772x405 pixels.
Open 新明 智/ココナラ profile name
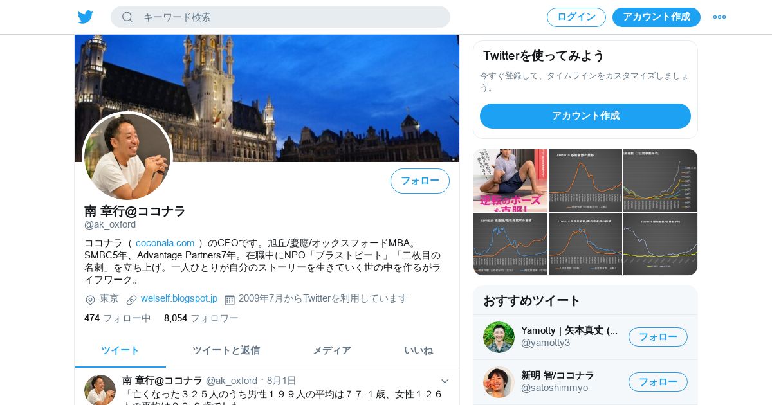[x=558, y=375]
